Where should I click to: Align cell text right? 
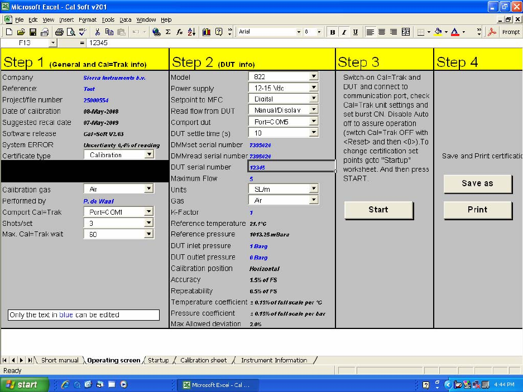tap(394, 32)
